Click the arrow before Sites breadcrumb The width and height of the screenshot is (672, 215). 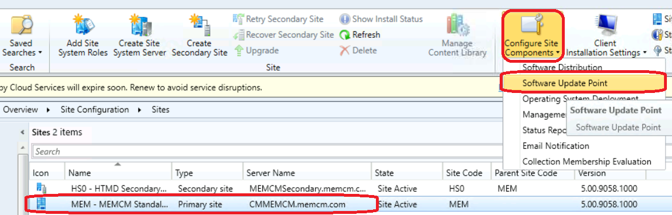click(x=140, y=110)
